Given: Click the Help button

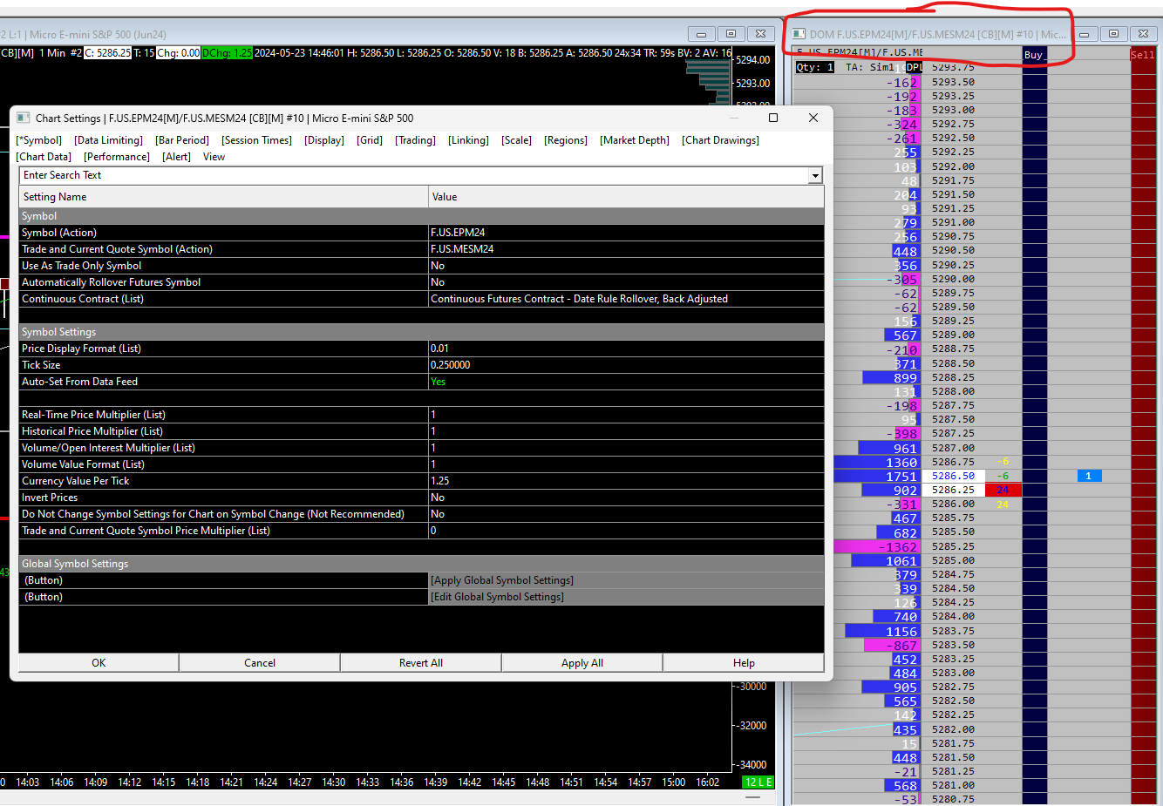Looking at the screenshot, I should coord(744,663).
